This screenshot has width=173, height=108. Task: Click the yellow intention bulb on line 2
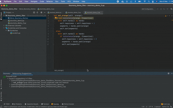click(56, 18)
